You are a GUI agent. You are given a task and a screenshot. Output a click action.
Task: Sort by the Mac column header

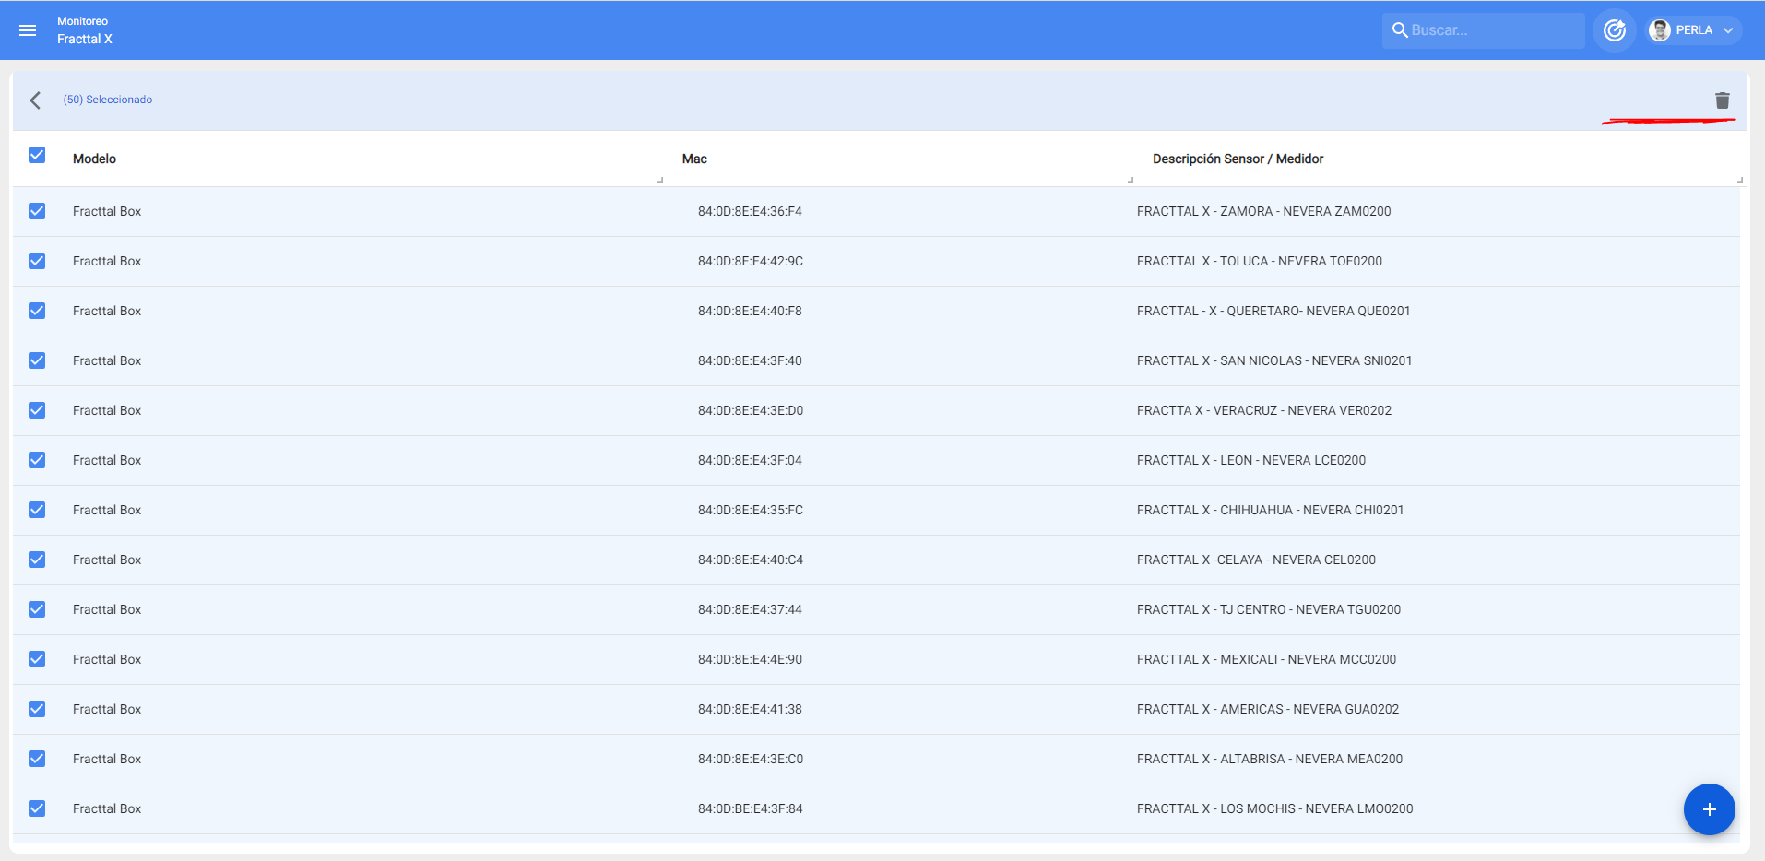pos(694,159)
